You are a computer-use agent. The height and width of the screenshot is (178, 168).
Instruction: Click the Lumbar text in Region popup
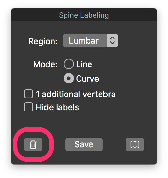[84, 41]
